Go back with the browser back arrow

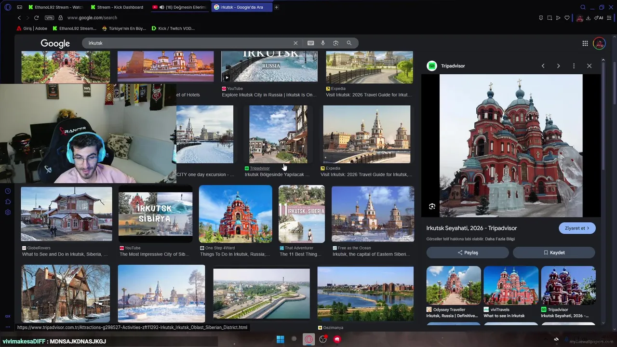(x=19, y=18)
